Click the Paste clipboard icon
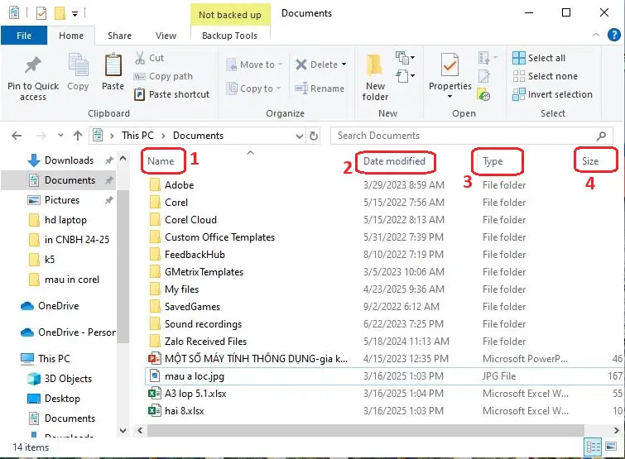Viewport: 625px width, 459px height. coord(113,65)
